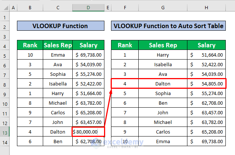Click column B header
This screenshot has width=235, height=155.
(30, 7)
